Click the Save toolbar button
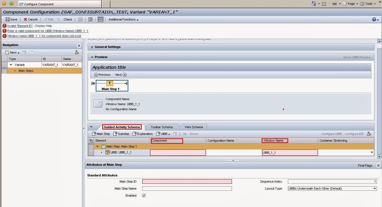 (x=11, y=19)
